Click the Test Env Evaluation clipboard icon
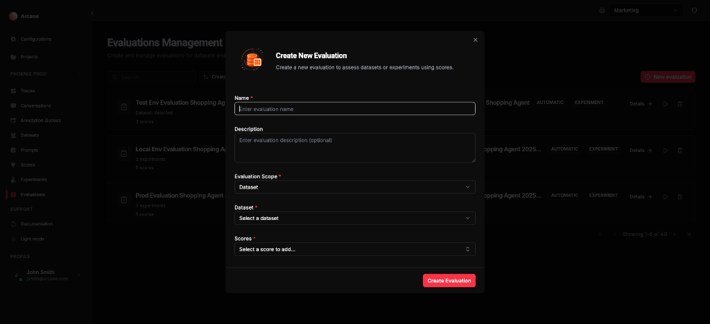This screenshot has height=324, width=710. 123,108
